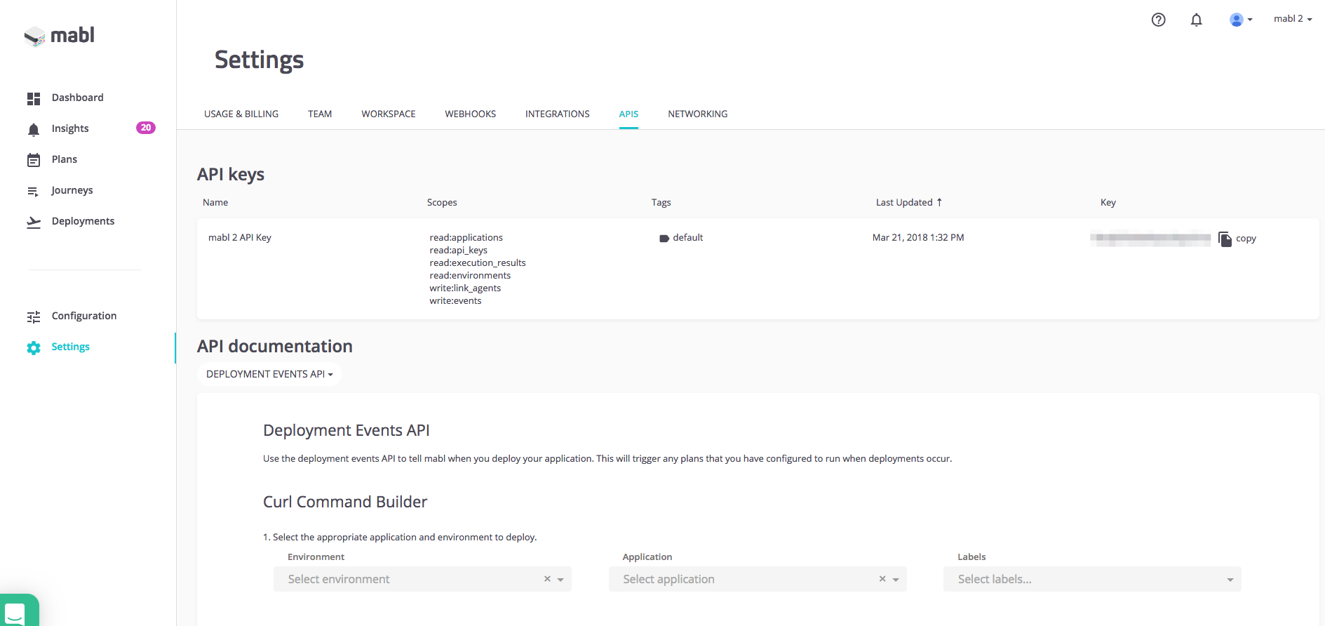This screenshot has width=1325, height=626.
Task: Click the Settings gear icon
Action: [34, 347]
